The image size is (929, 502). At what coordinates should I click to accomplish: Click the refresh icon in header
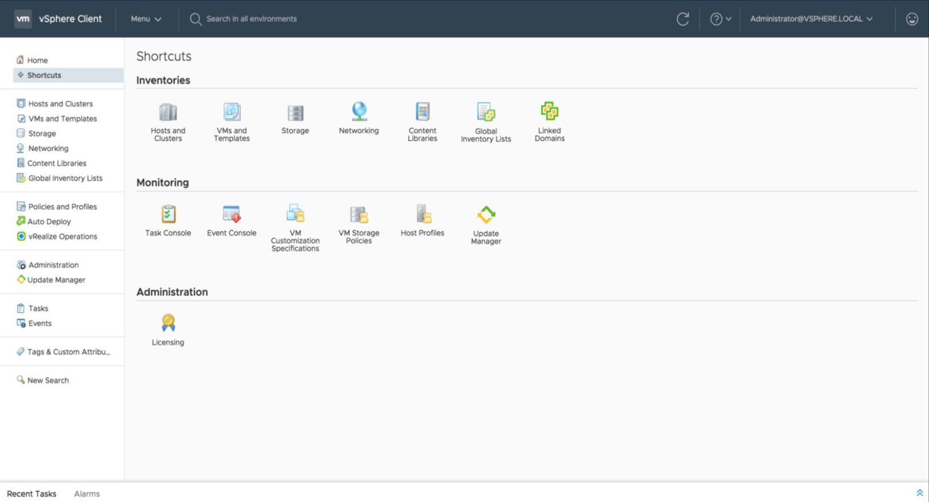coord(683,19)
